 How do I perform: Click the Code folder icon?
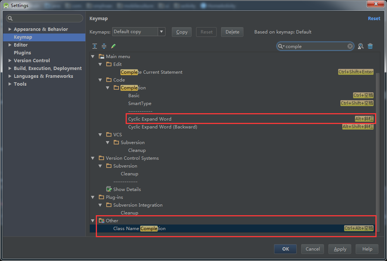click(109, 80)
